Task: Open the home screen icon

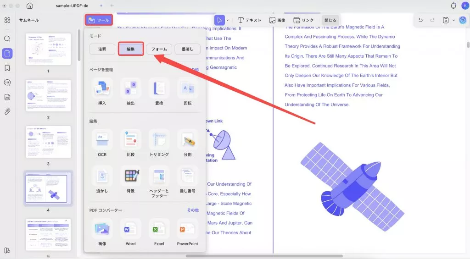Action: (30, 6)
